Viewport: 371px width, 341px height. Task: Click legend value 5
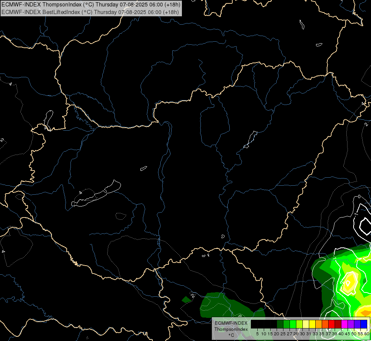[x=257, y=334]
